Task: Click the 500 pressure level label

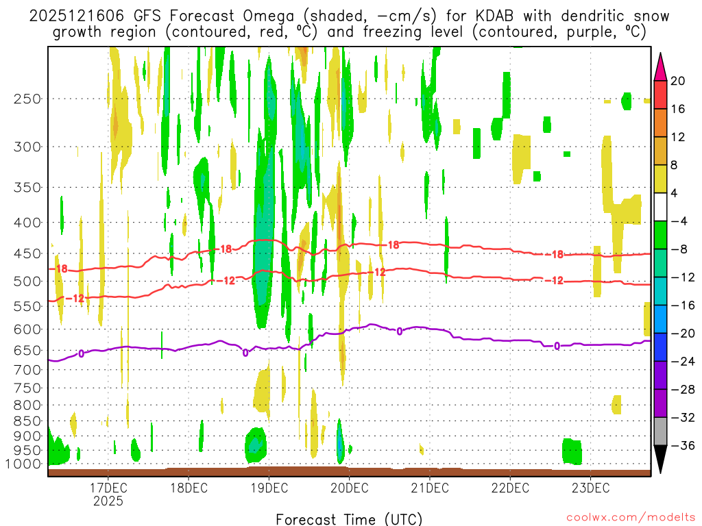Action: (27, 281)
